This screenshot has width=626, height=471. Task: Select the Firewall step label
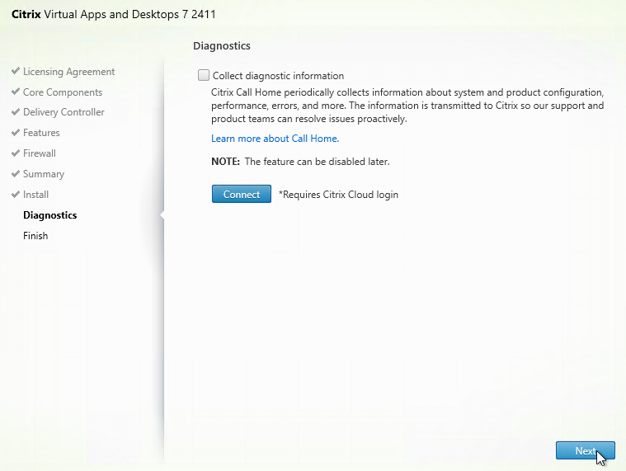[40, 153]
